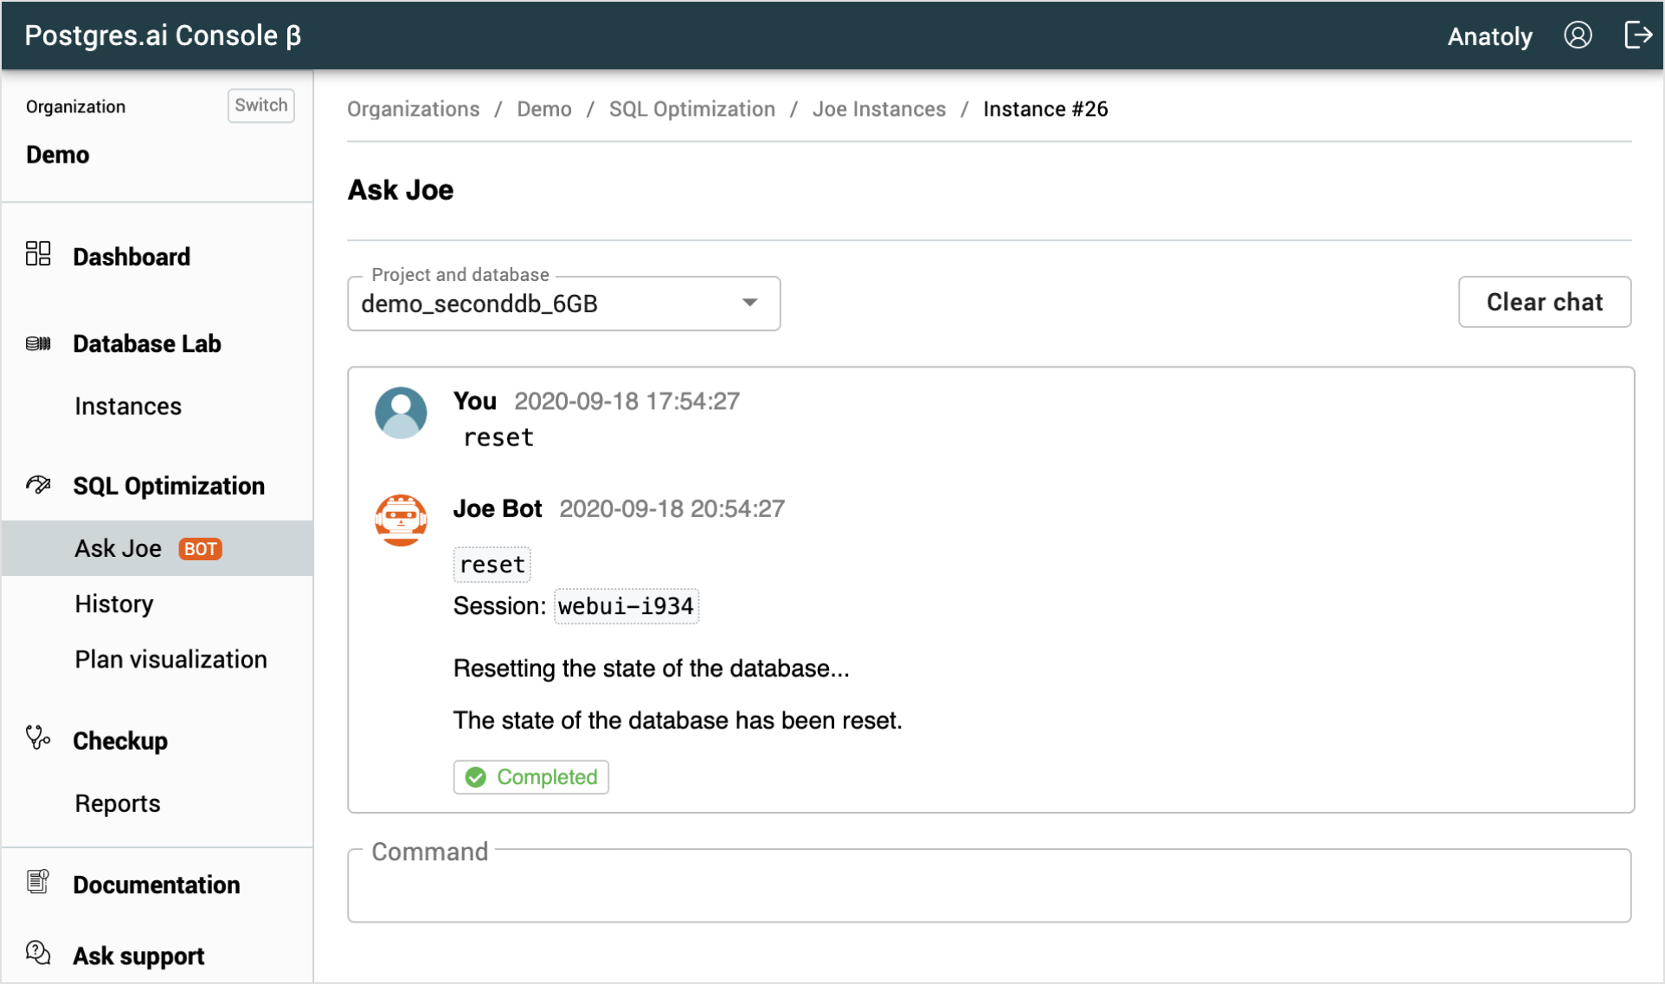Screen dimensions: 1665x984
Task: Go to Reports page
Action: [x=118, y=803]
